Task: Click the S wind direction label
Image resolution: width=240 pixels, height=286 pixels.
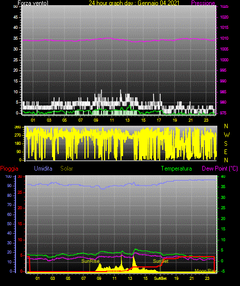Action: coord(226,144)
